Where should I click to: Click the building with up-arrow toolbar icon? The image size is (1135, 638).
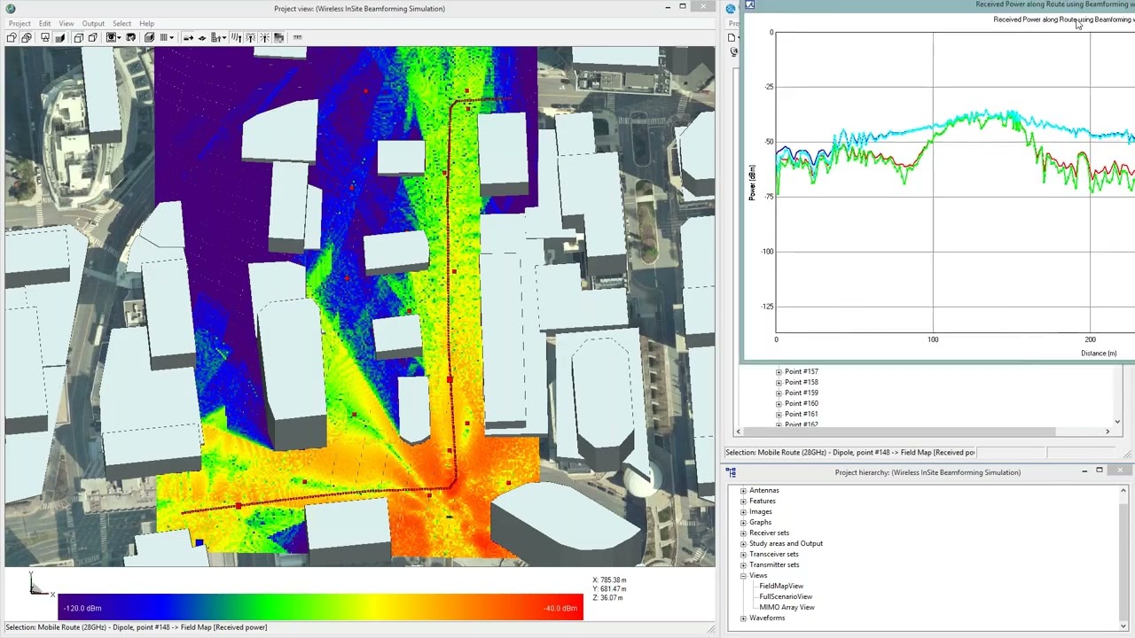coord(215,37)
